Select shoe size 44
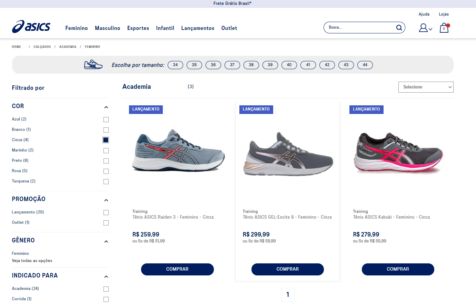This screenshot has width=476, height=304. pos(365,65)
